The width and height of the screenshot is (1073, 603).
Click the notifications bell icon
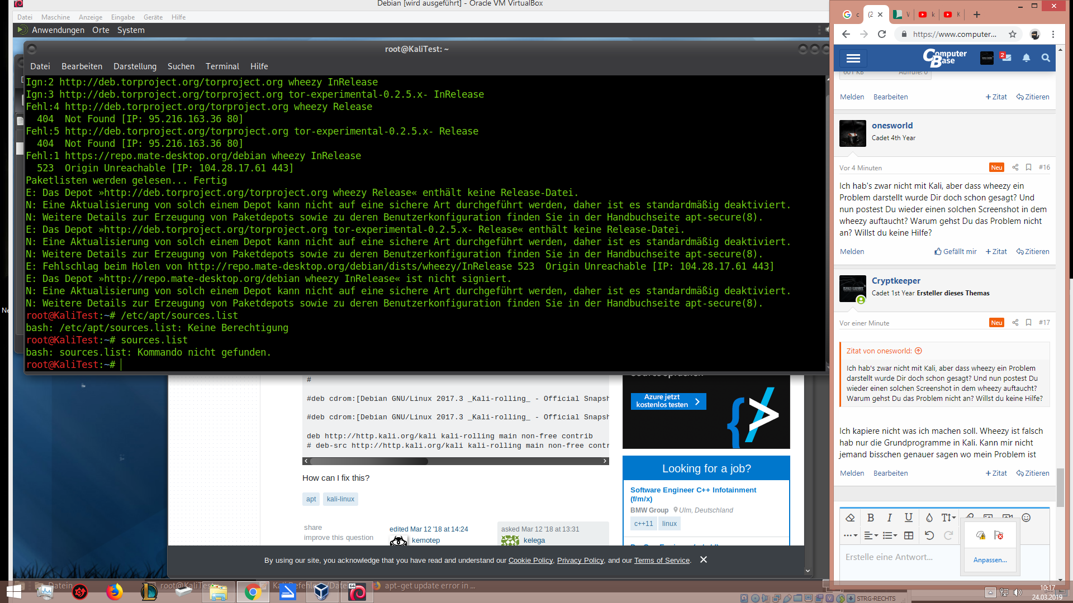point(1026,58)
